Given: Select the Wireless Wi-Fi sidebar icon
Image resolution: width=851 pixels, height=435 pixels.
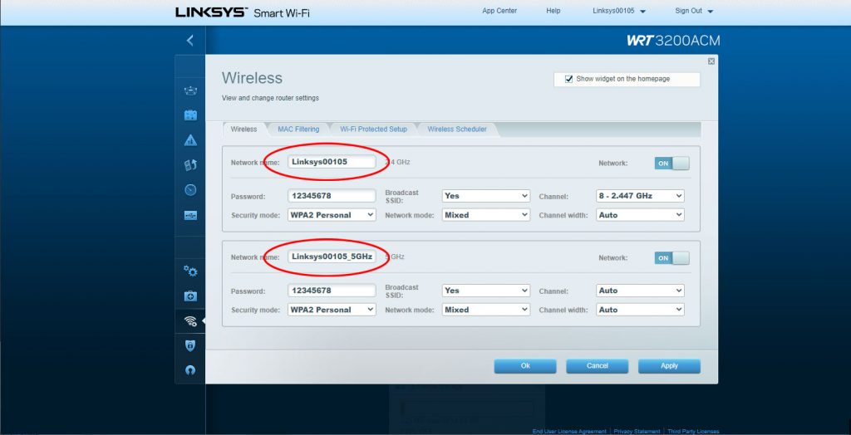Looking at the screenshot, I should [190, 321].
